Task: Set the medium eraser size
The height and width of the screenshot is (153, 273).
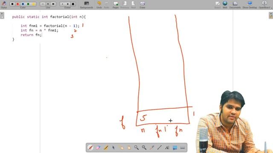Action: [68, 4]
